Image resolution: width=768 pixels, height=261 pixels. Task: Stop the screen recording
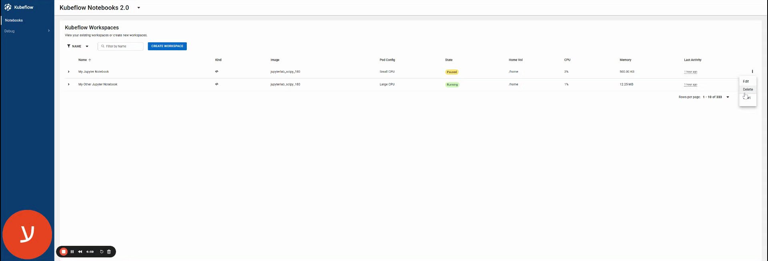pos(63,252)
